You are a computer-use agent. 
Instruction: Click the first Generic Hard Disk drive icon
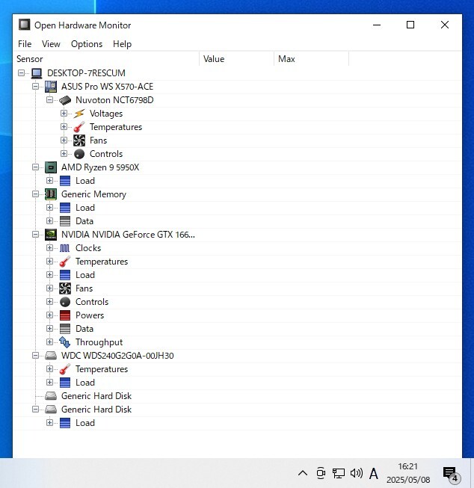(x=51, y=396)
